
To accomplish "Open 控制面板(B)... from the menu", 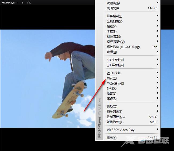I will 116,117.
